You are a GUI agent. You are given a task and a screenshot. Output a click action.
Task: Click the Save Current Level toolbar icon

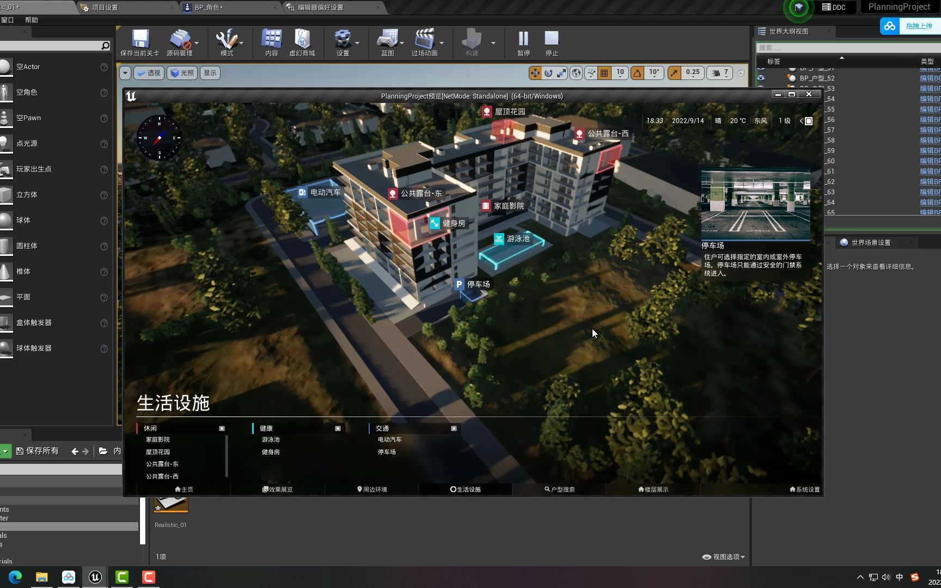[140, 43]
